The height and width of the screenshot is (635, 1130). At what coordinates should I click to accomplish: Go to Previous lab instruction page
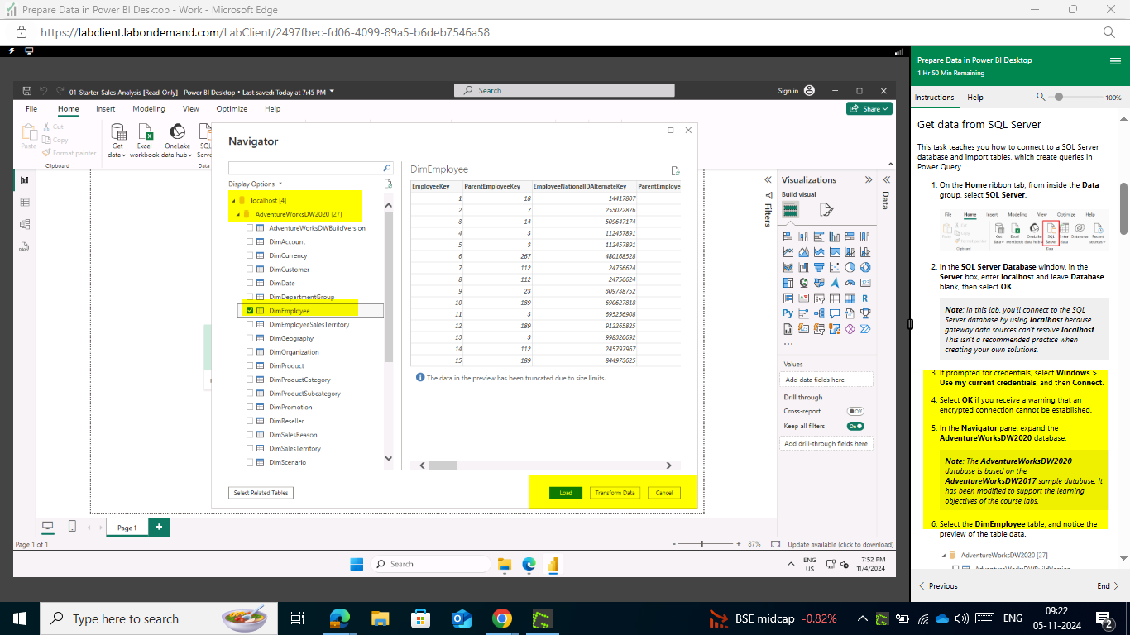click(938, 585)
